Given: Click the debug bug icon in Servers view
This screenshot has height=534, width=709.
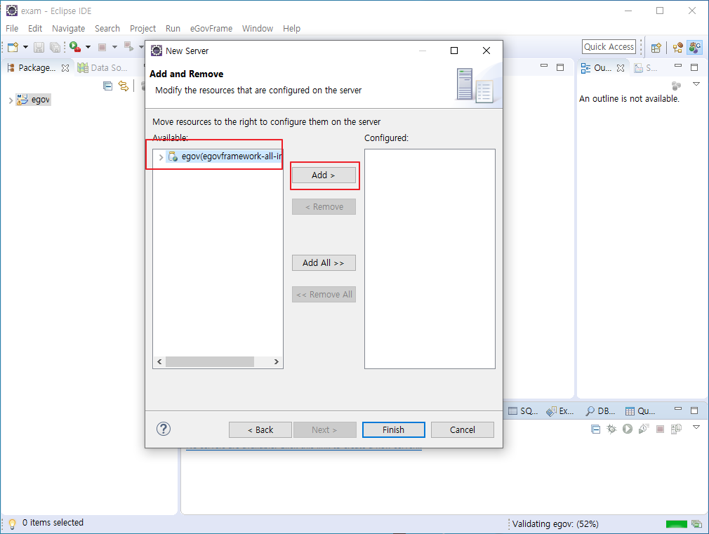Looking at the screenshot, I should [x=611, y=429].
